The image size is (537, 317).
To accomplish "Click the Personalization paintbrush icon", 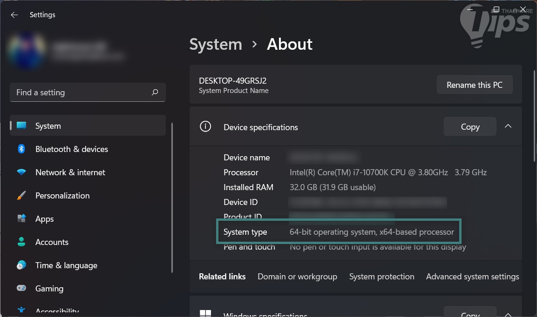I will (21, 196).
